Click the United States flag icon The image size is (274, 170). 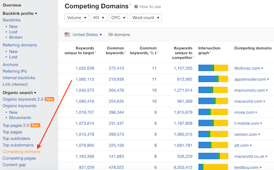coord(68,34)
